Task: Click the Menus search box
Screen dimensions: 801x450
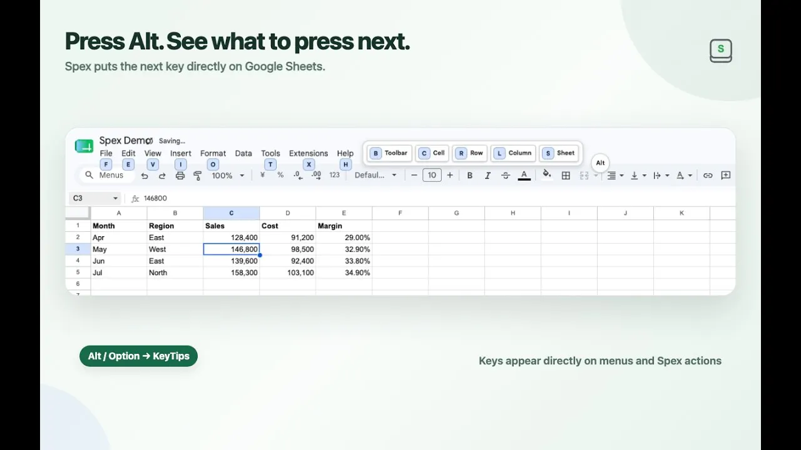Action: pyautogui.click(x=106, y=175)
